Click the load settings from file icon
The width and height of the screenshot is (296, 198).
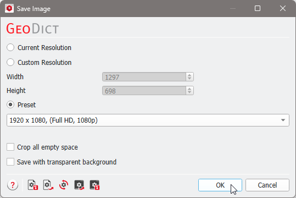click(48, 185)
